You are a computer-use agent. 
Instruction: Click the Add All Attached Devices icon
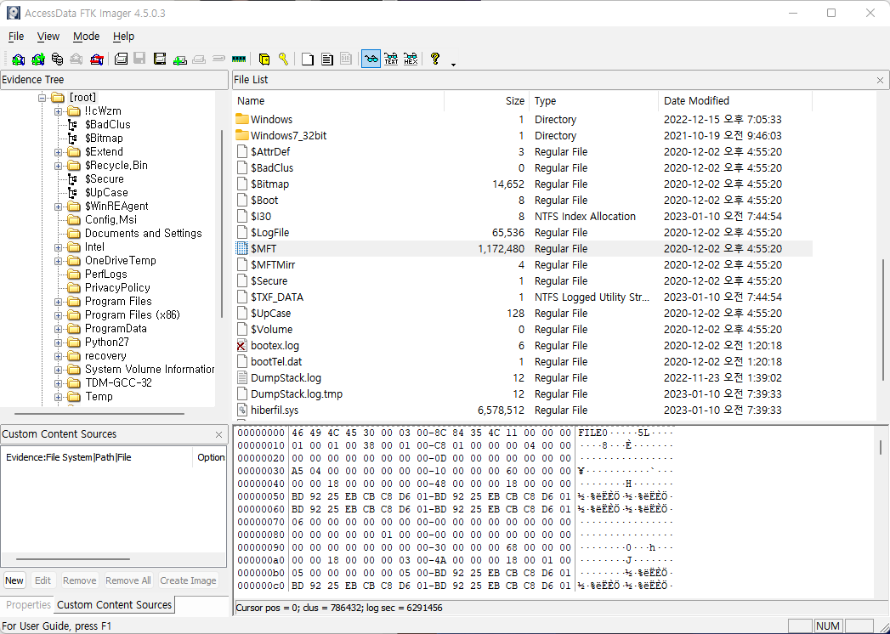tap(38, 59)
